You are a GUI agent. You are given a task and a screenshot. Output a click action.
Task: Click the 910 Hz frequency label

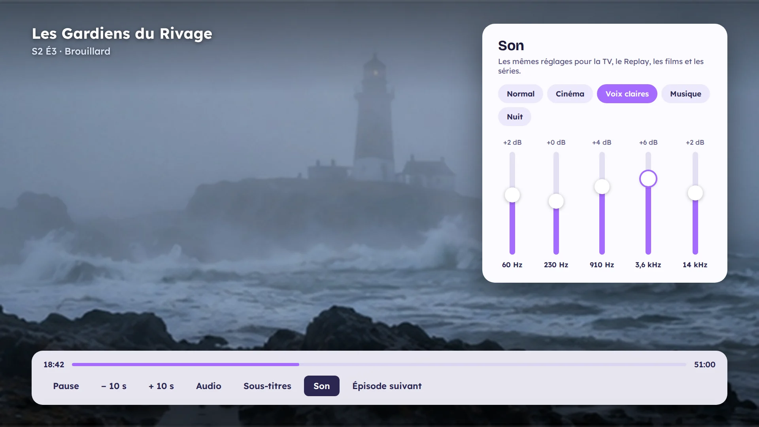click(x=602, y=265)
